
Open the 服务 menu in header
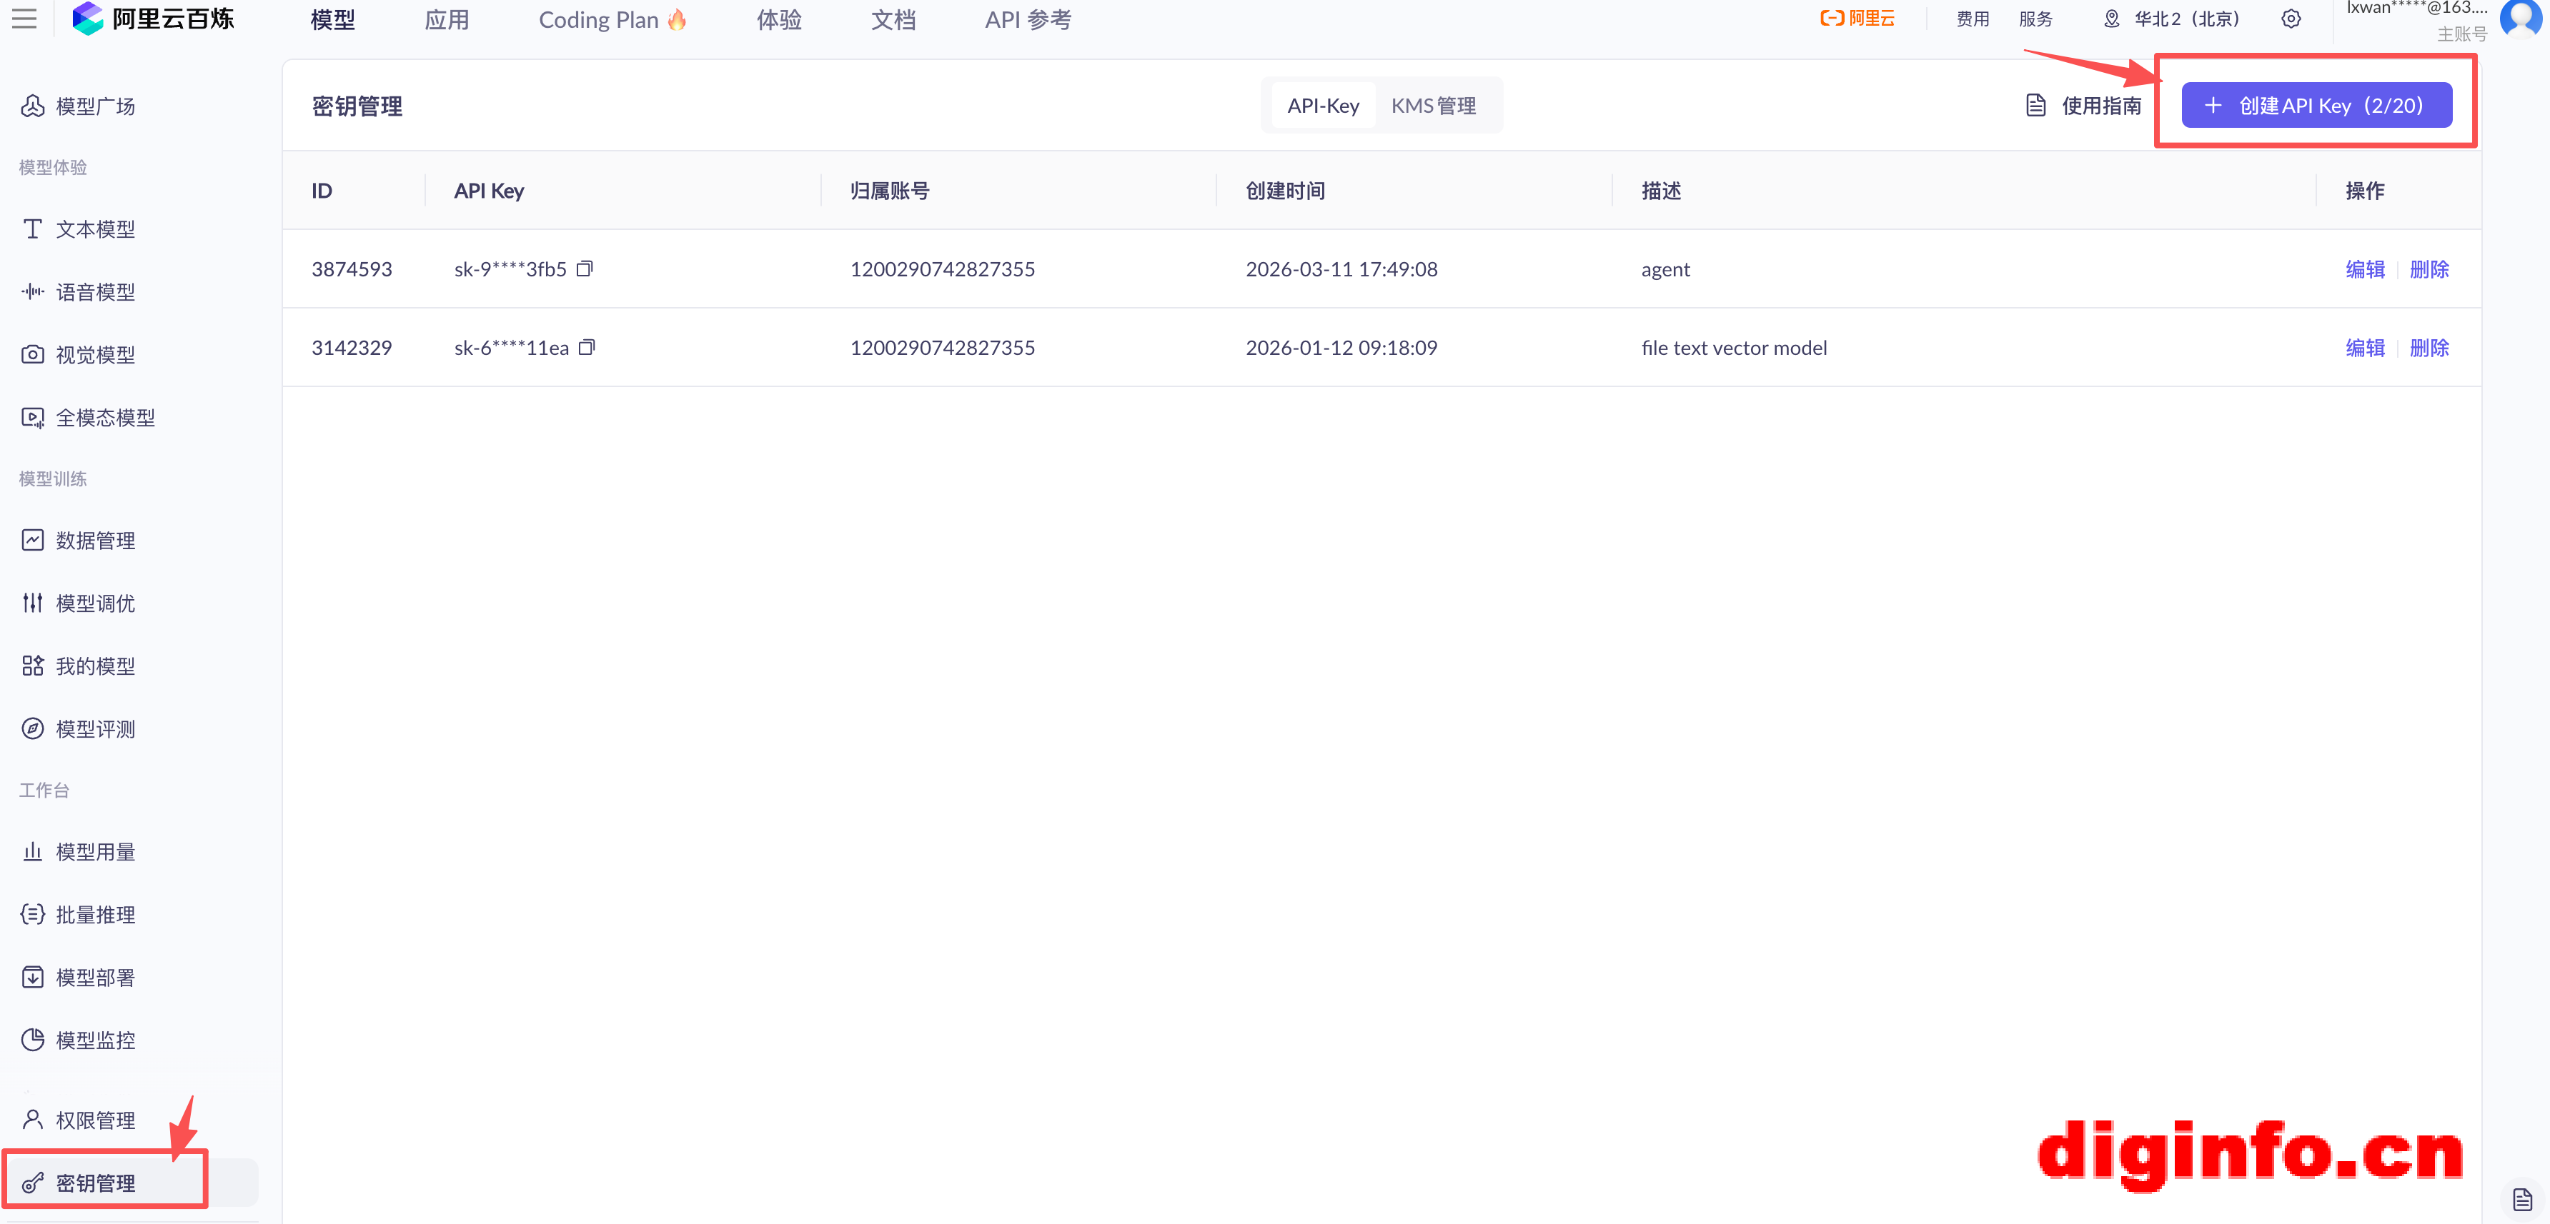(2035, 19)
